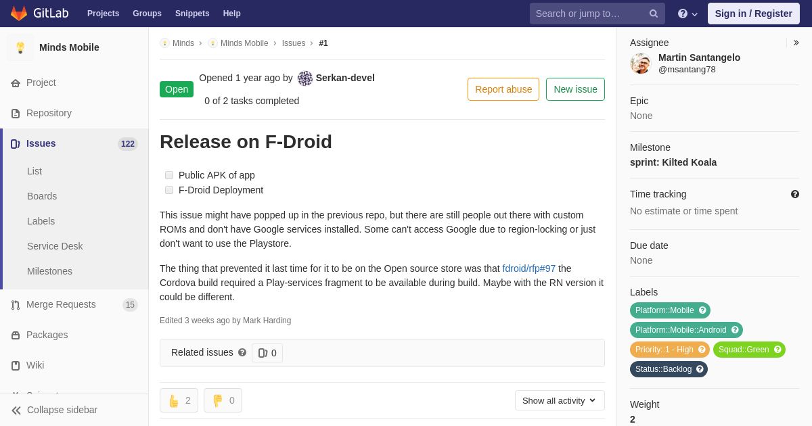
Task: Click the Time tracking help icon
Action: pos(794,194)
